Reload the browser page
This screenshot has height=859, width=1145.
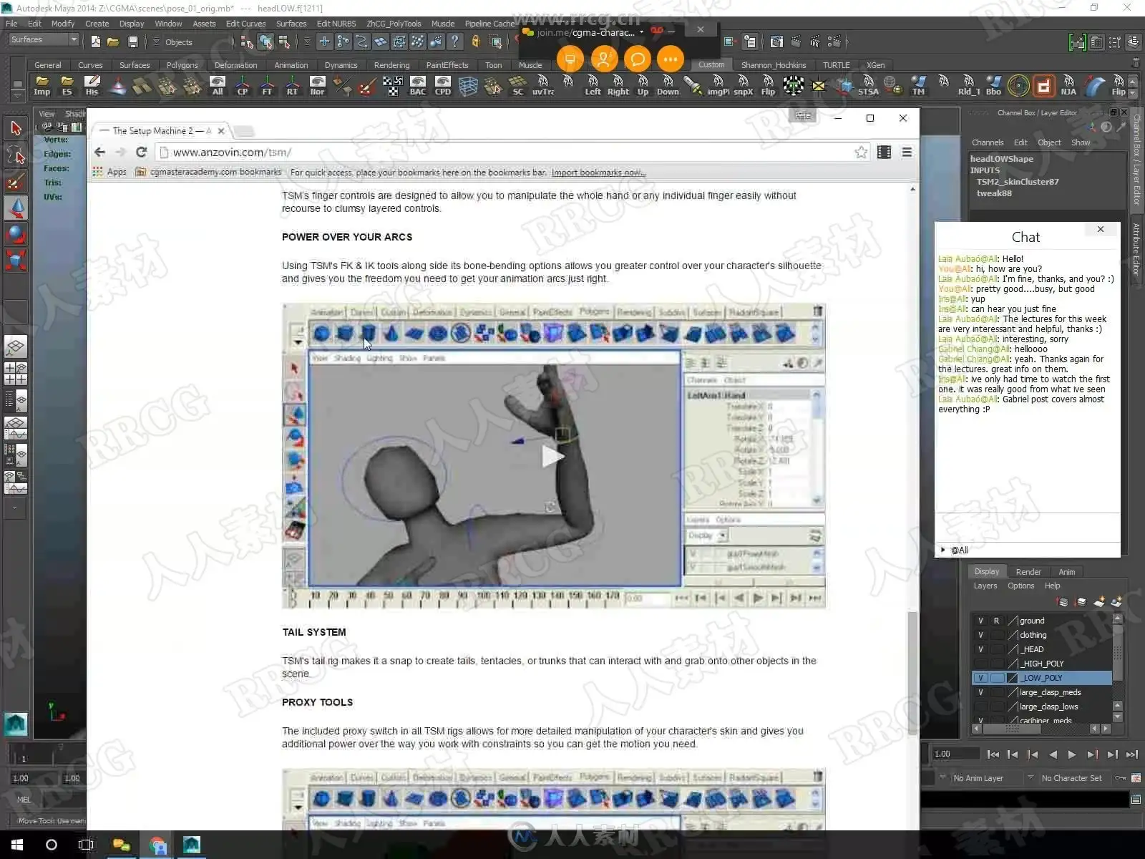tap(141, 152)
